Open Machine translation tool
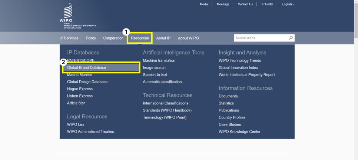 pyautogui.click(x=159, y=60)
